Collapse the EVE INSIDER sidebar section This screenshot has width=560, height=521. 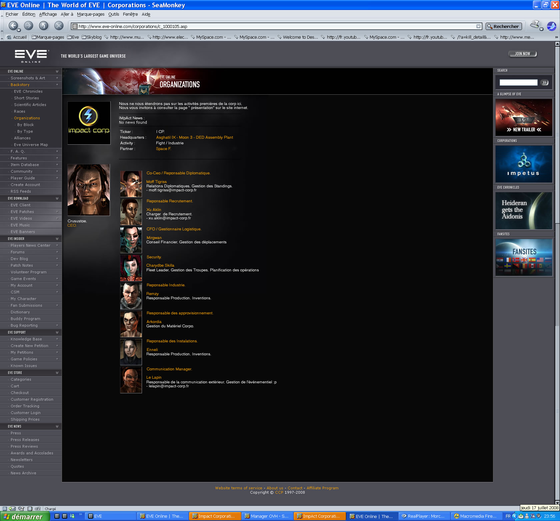pyautogui.click(x=57, y=239)
